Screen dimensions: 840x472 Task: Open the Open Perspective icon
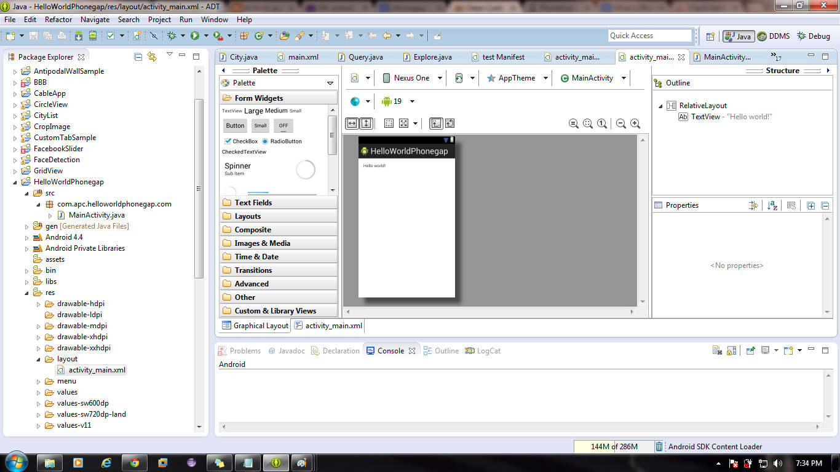710,36
